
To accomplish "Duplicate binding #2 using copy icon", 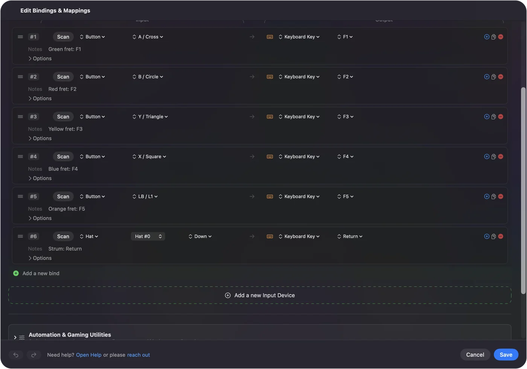I will click(x=493, y=77).
